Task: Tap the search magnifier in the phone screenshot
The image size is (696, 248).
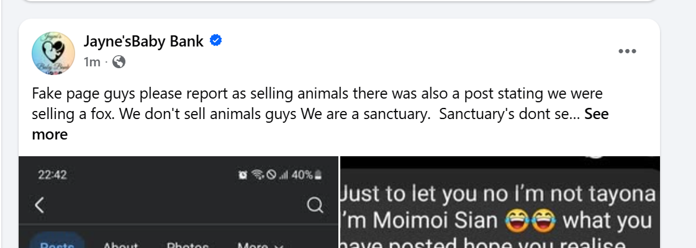Action: coord(315,205)
